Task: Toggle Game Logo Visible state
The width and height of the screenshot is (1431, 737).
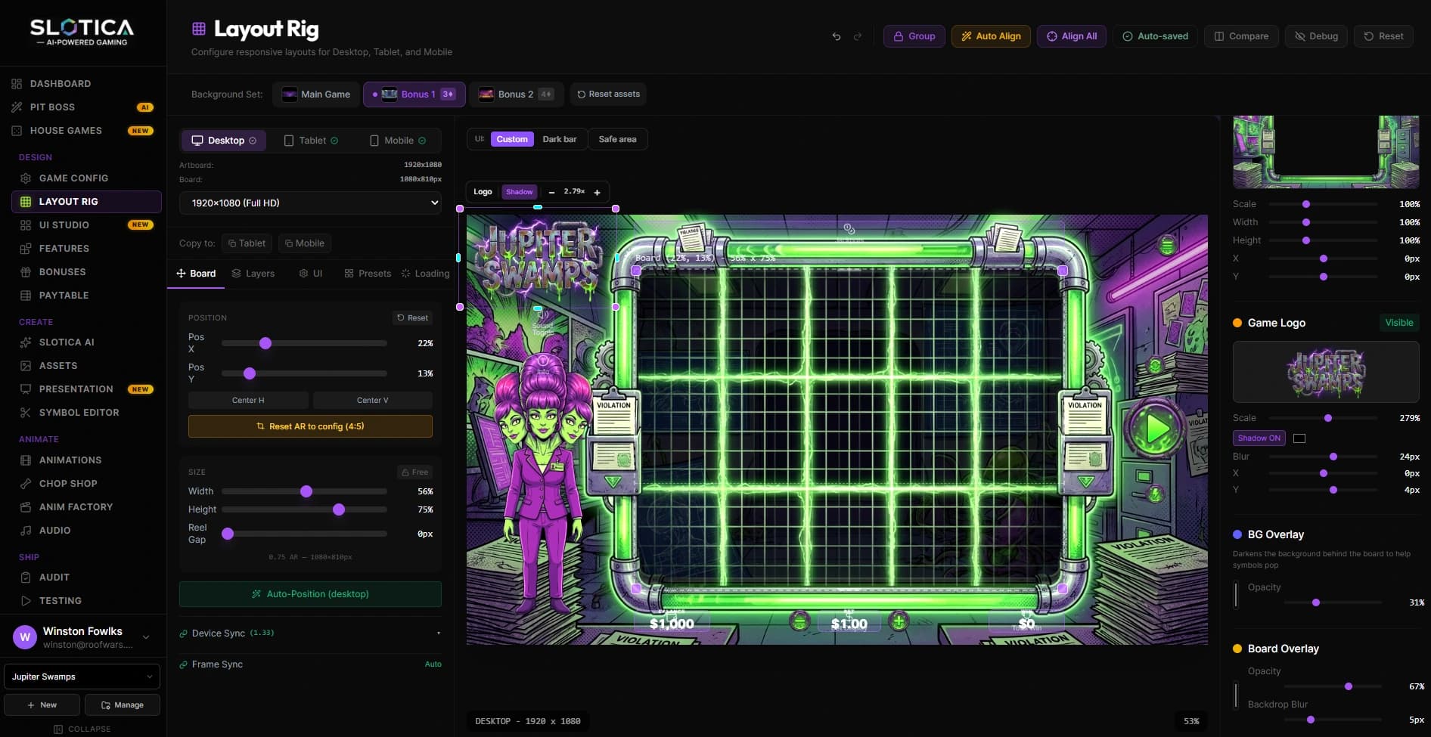Action: (1398, 323)
